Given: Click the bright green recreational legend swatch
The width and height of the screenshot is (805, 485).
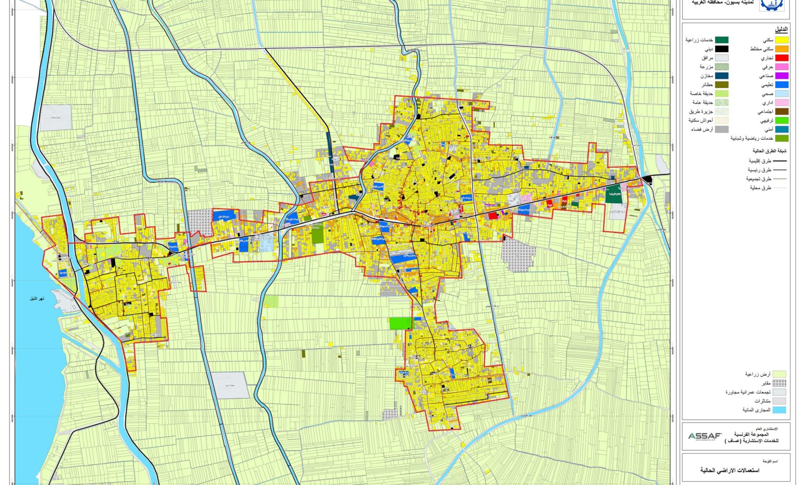Looking at the screenshot, I should click(x=782, y=121).
